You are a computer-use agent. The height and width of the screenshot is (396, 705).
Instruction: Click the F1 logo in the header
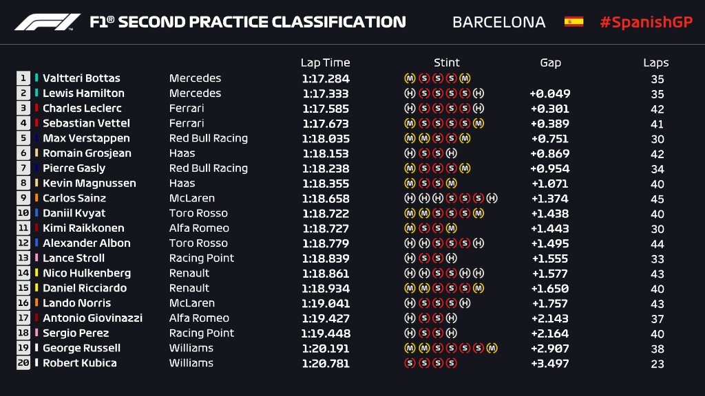[48, 22]
